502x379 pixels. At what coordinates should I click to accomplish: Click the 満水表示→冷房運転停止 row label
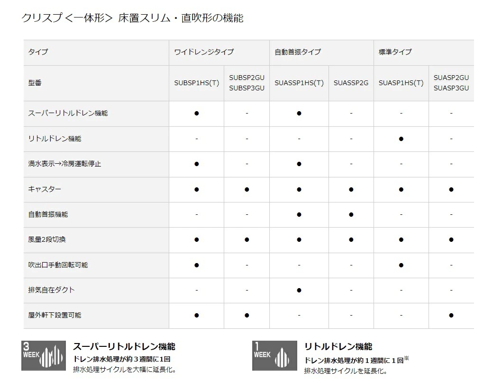tap(64, 164)
